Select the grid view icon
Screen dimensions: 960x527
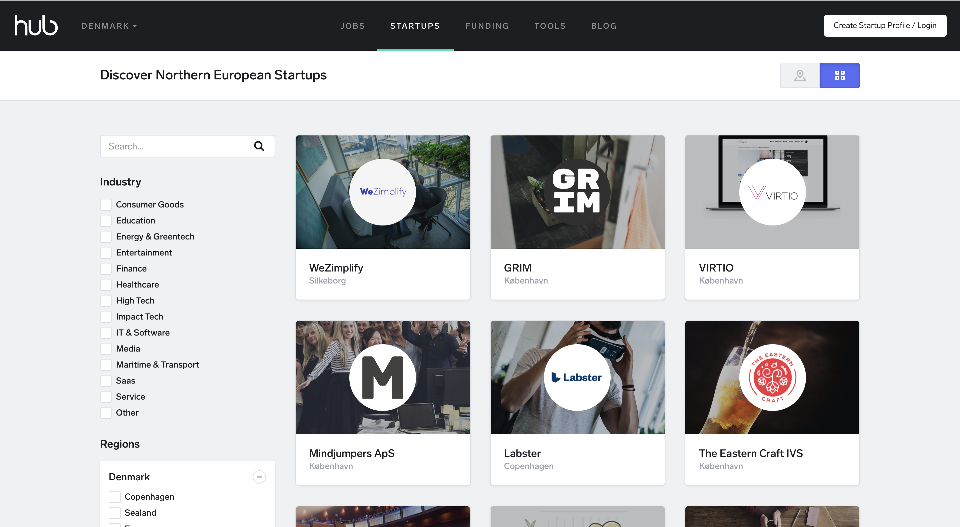[839, 75]
